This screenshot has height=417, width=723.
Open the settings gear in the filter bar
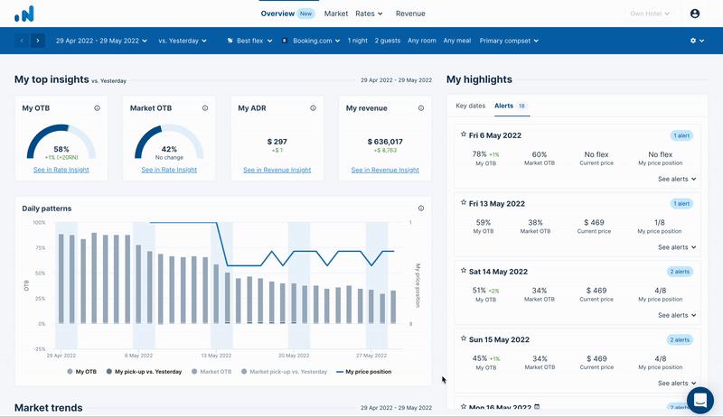click(x=697, y=41)
